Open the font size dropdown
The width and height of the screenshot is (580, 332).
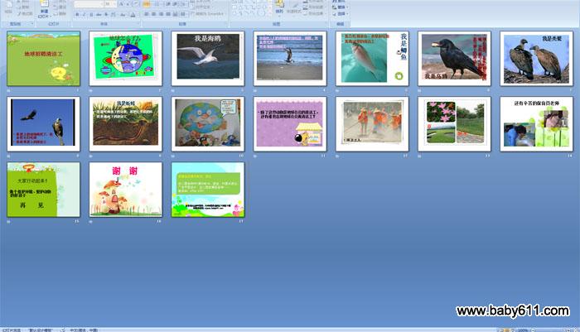pyautogui.click(x=110, y=4)
